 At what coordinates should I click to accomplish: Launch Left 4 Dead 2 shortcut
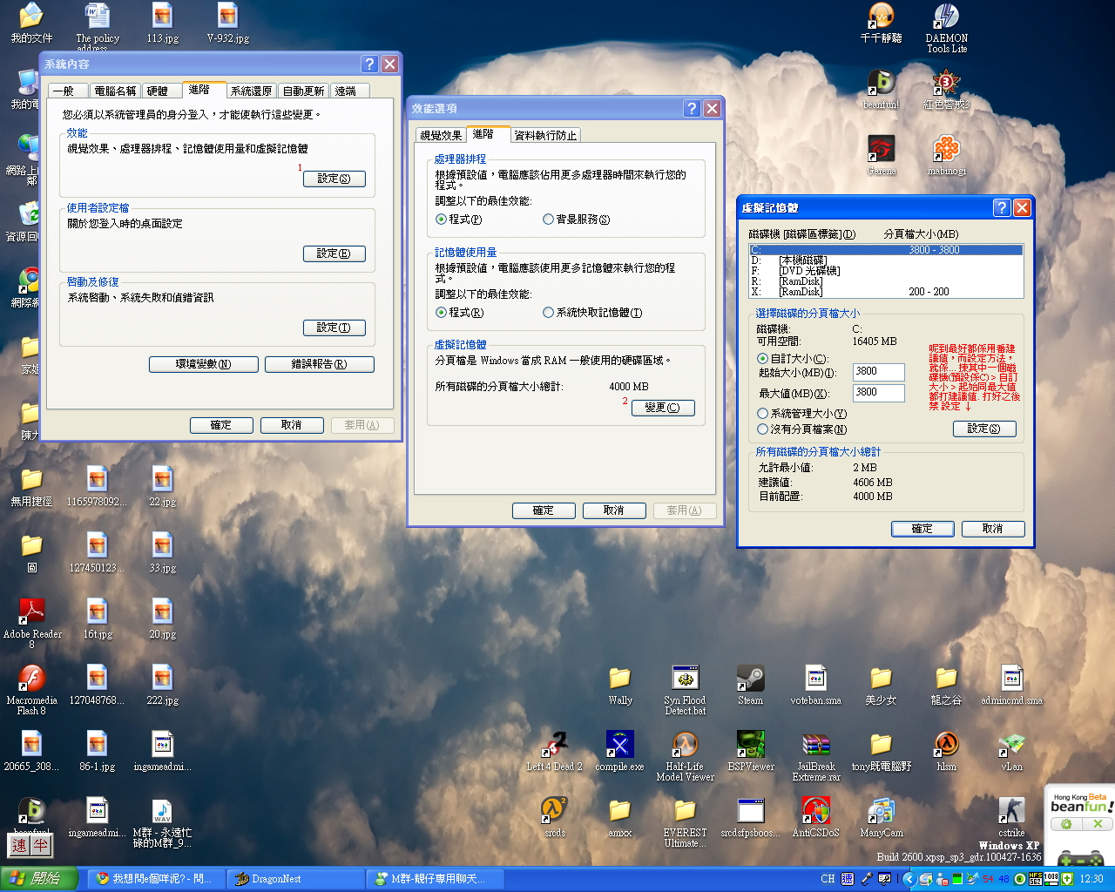pyautogui.click(x=554, y=746)
